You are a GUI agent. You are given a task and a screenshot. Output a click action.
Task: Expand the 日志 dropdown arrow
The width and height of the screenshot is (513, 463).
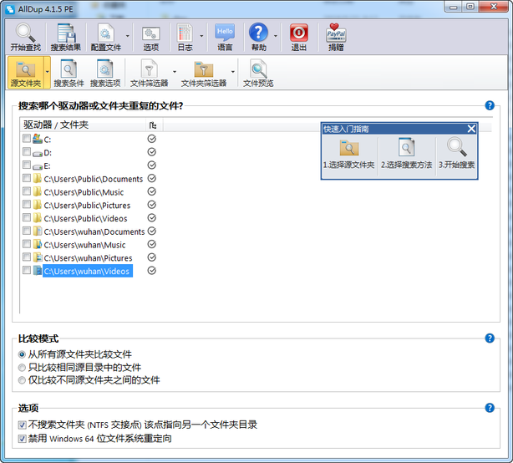201,36
